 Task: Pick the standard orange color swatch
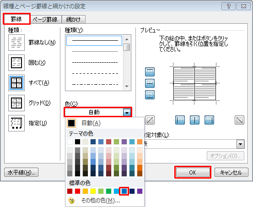pos(85,191)
